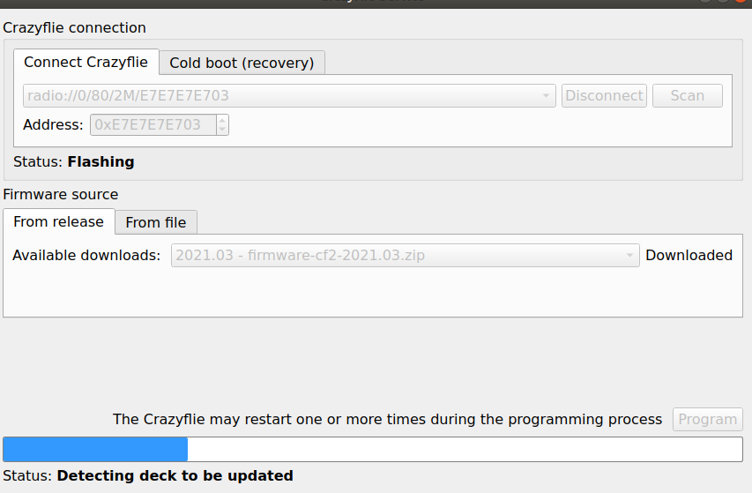The height and width of the screenshot is (493, 752).
Task: Click the Crazyflie connection heading
Action: click(75, 28)
